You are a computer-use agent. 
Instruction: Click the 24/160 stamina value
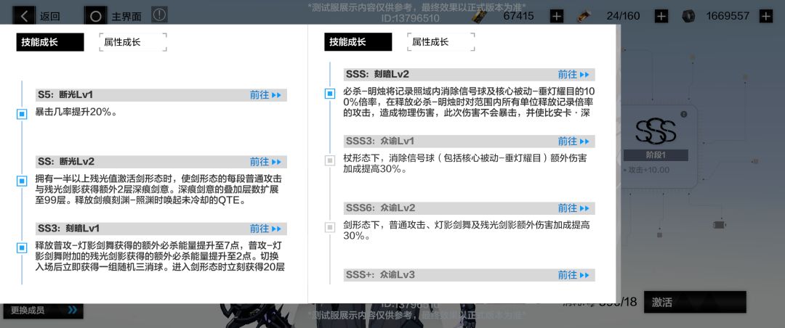coord(624,16)
